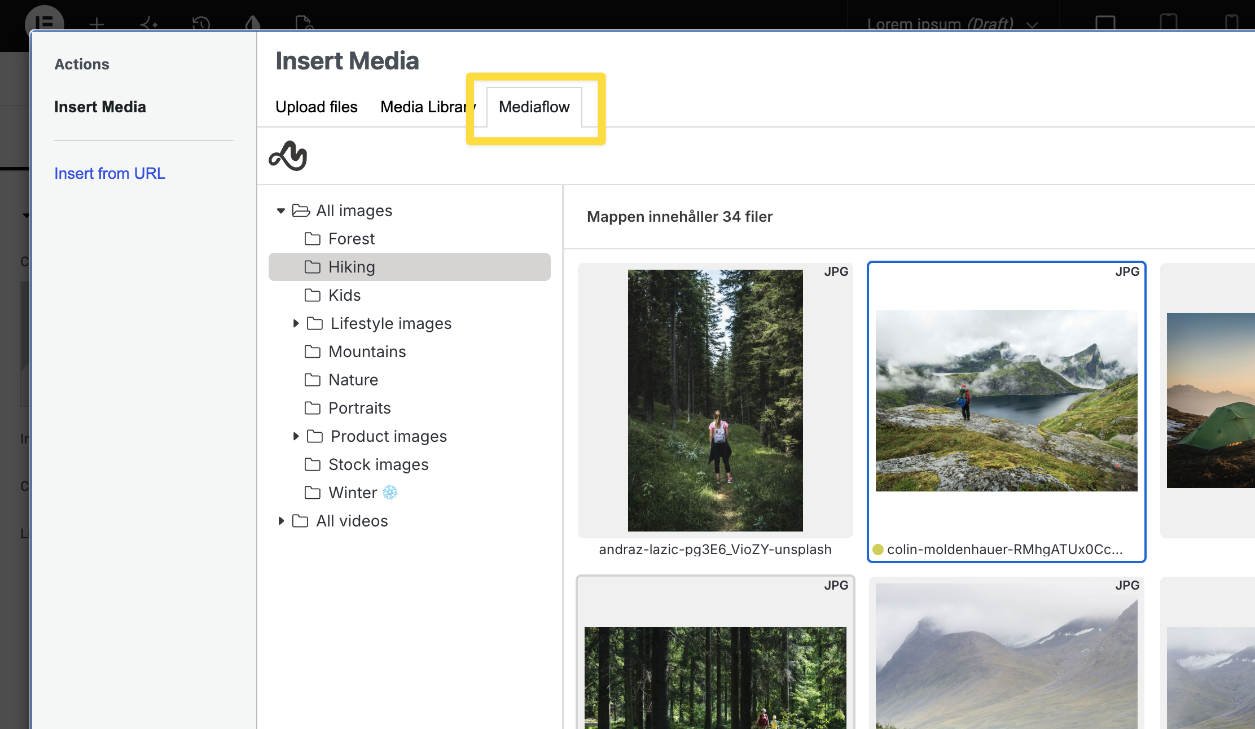Click the droplet icon in the top bar

click(x=253, y=23)
